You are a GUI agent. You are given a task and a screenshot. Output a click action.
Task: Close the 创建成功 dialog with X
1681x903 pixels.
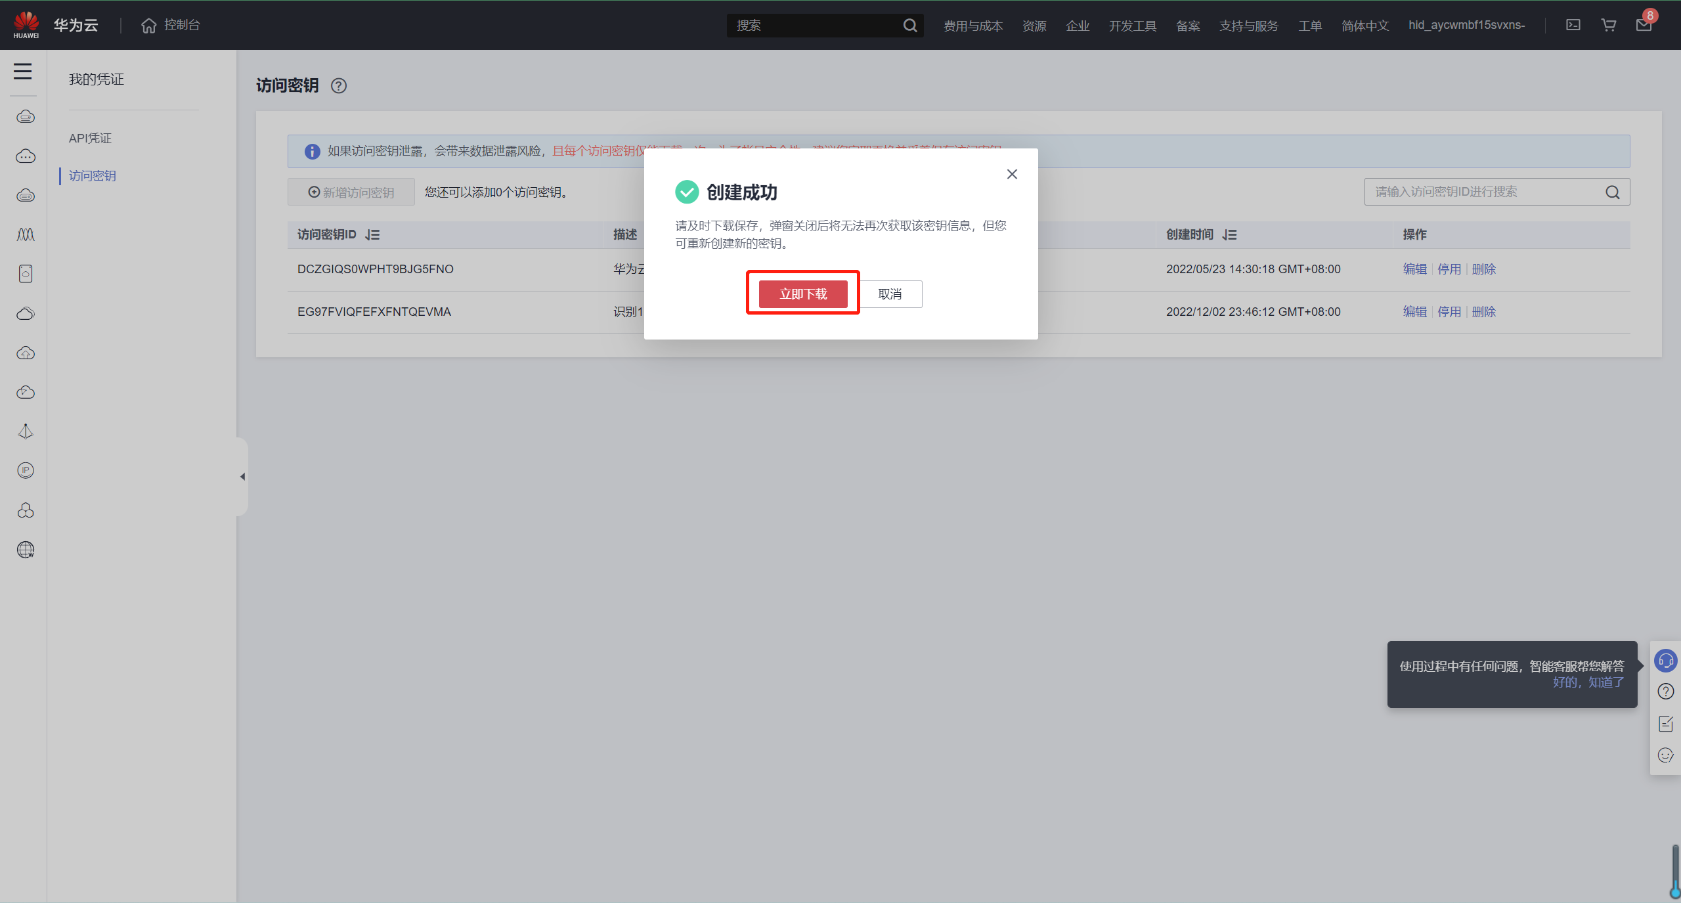[1012, 174]
